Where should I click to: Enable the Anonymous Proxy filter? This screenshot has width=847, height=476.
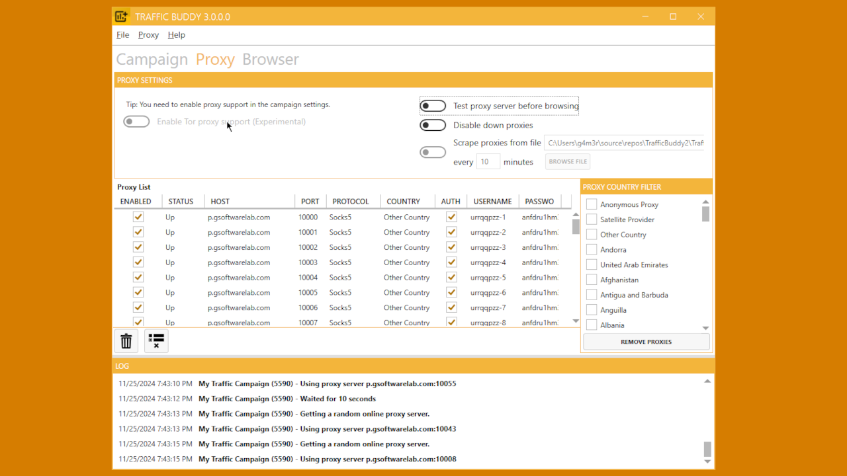pyautogui.click(x=591, y=204)
